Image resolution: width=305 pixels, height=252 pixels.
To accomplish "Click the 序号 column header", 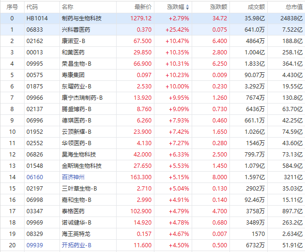I will point(12,7).
